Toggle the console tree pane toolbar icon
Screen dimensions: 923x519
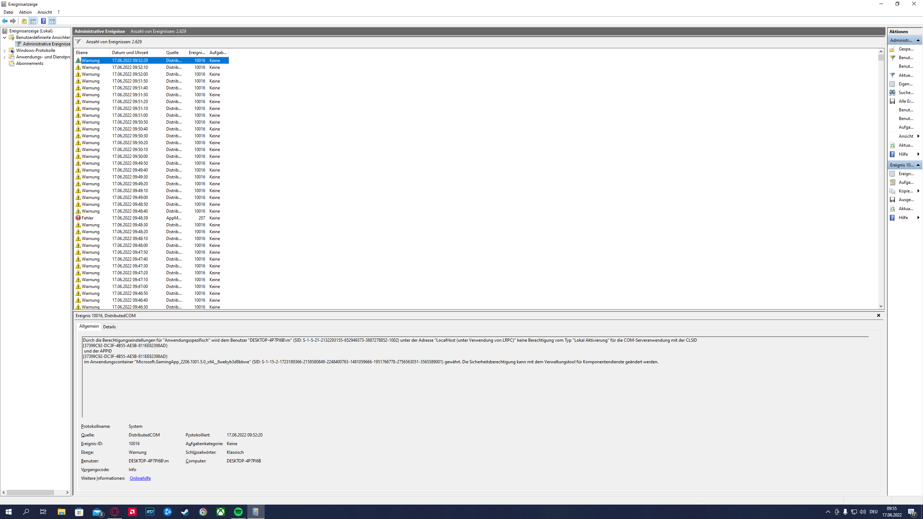33,21
